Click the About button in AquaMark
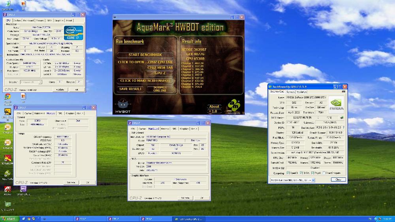Image resolution: width=395 pixels, height=222 pixels. pyautogui.click(x=214, y=107)
